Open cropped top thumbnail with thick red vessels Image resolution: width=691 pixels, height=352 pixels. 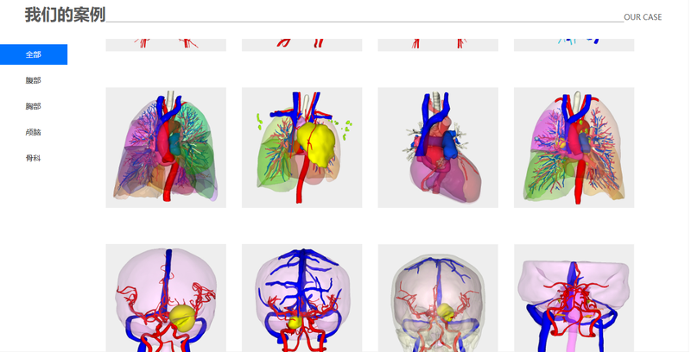click(301, 45)
